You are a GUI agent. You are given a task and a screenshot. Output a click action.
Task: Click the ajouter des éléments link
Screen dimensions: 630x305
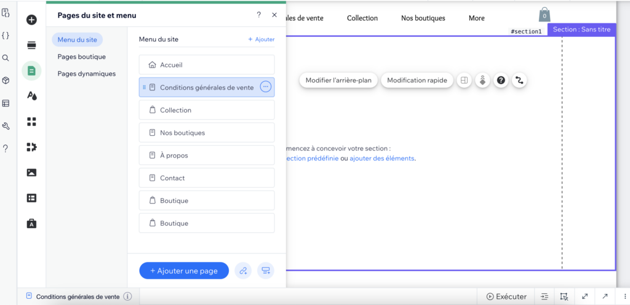(x=382, y=158)
